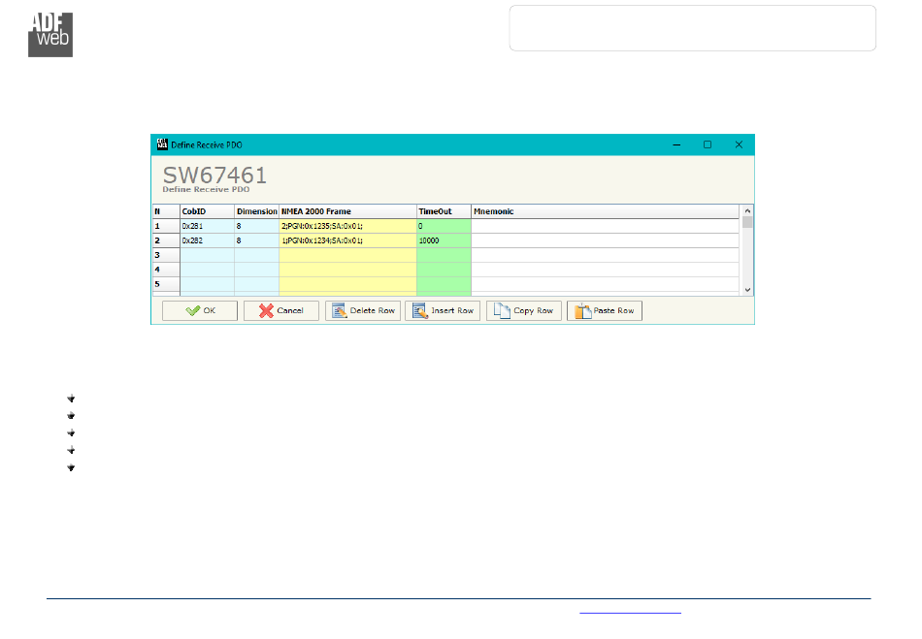Select TimeOut cell with value 10000
This screenshot has height=639, width=922.
(444, 240)
